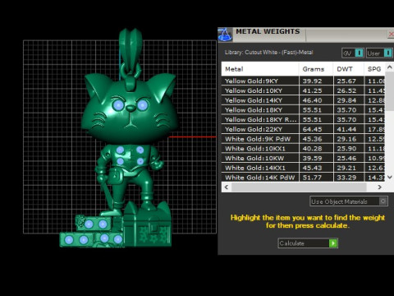
Task: Click the 33.29 DWT value
Action: (x=346, y=178)
